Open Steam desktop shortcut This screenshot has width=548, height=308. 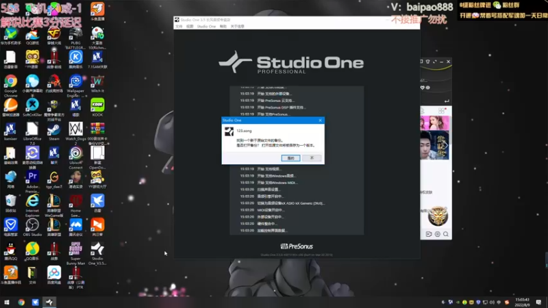pos(54,131)
